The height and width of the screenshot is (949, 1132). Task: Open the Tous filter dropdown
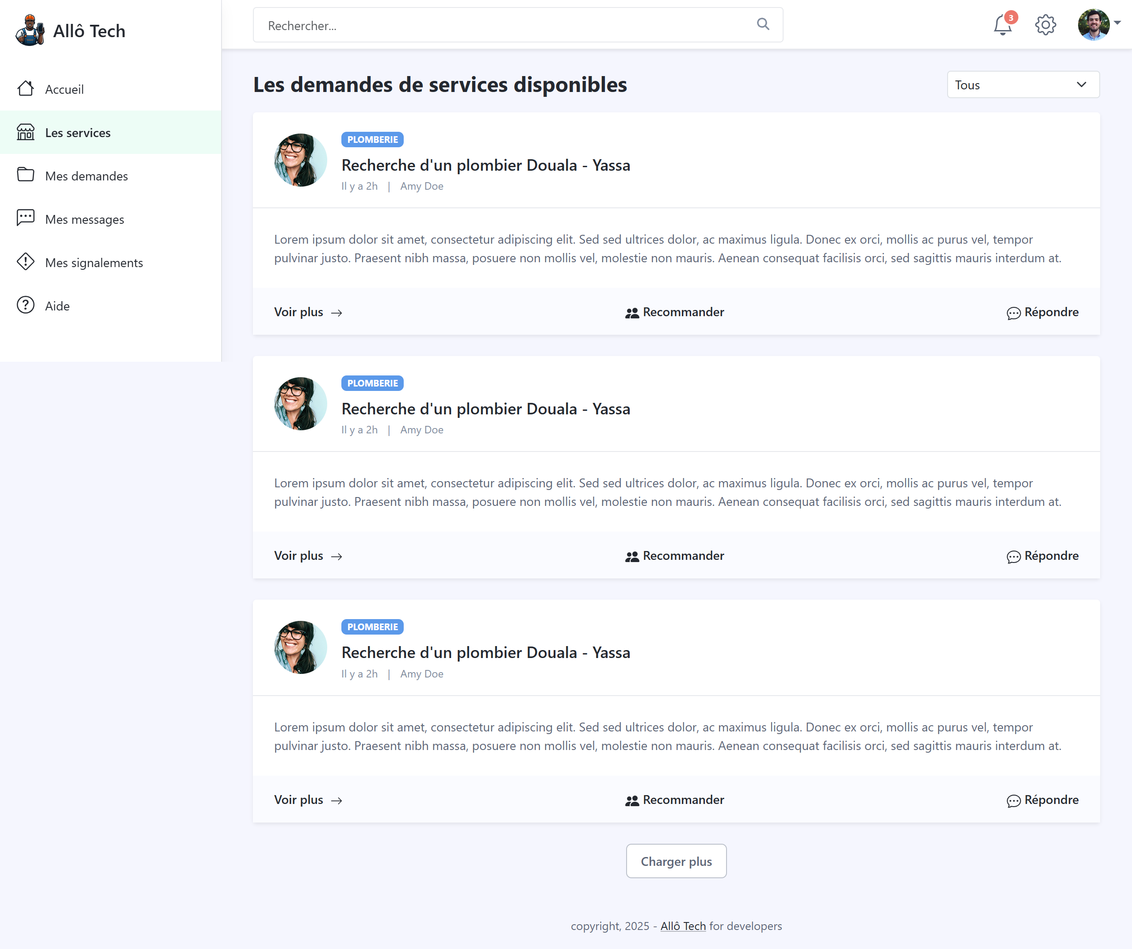[x=1023, y=84]
